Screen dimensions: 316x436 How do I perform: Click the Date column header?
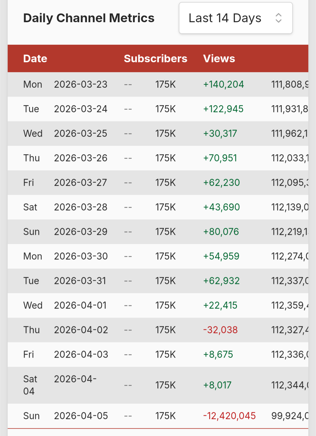(x=35, y=58)
